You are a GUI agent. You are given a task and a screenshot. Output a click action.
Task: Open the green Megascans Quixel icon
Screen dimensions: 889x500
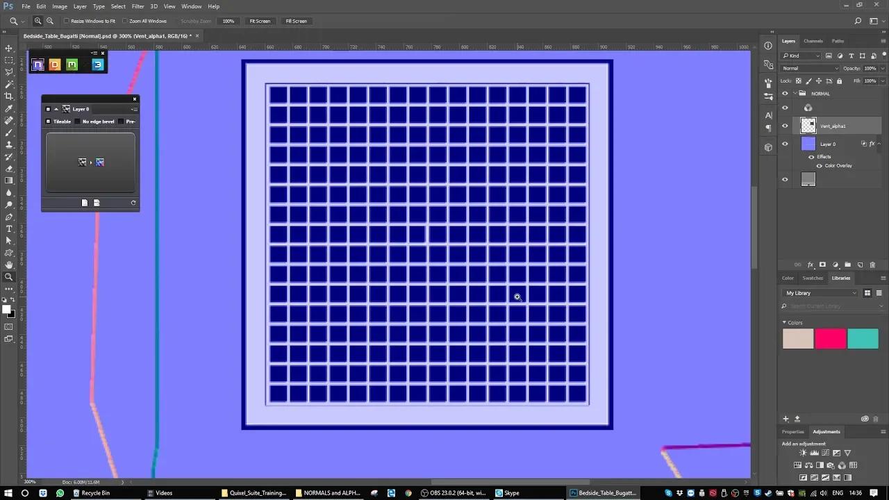tap(72, 65)
